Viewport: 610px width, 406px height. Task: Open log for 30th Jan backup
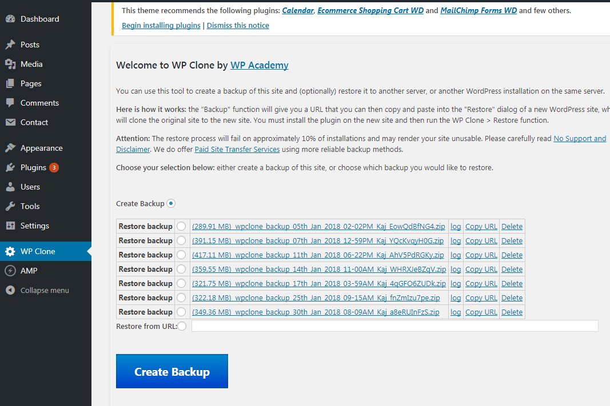[x=456, y=312]
